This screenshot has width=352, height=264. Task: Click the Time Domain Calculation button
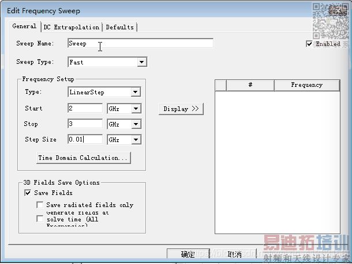pos(84,158)
